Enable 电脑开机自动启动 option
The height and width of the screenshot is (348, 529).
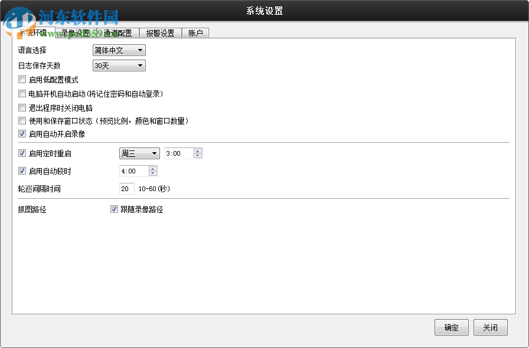click(22, 93)
